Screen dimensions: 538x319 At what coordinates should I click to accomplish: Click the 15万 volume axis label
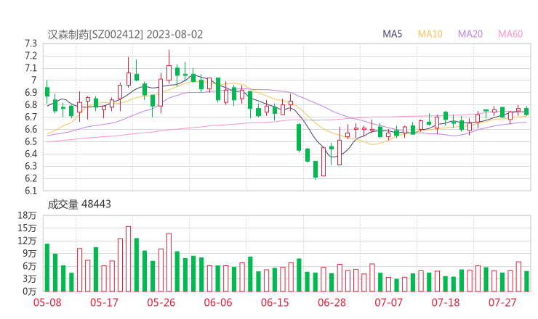pos(27,228)
